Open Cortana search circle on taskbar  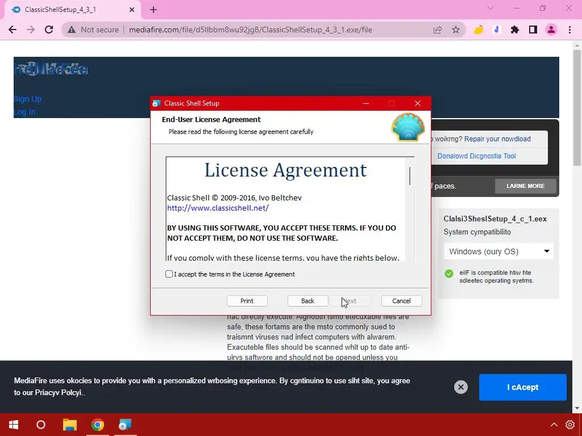point(41,425)
